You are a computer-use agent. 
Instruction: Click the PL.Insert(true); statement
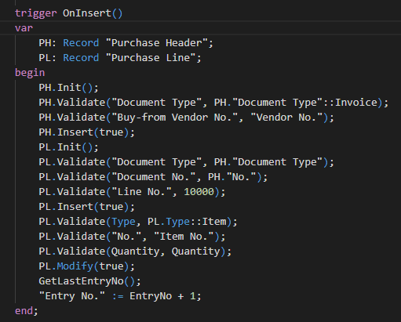(x=86, y=207)
